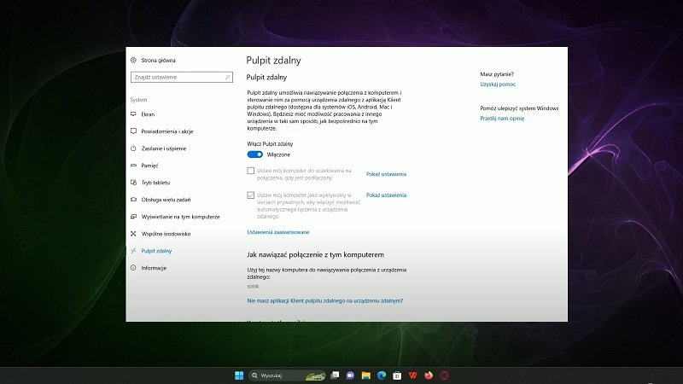Click the Wspólne środowisko icon
Viewport: 683px width, 384px height.
134,234
